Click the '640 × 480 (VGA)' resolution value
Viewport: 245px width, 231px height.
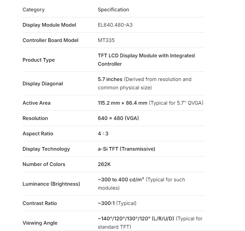118,118
